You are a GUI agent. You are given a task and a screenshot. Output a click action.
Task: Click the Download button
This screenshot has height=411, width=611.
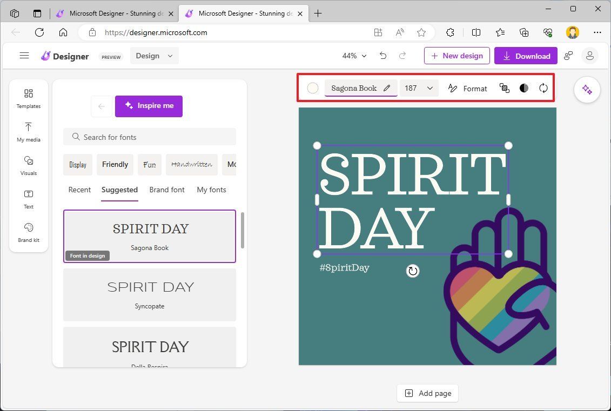point(525,56)
